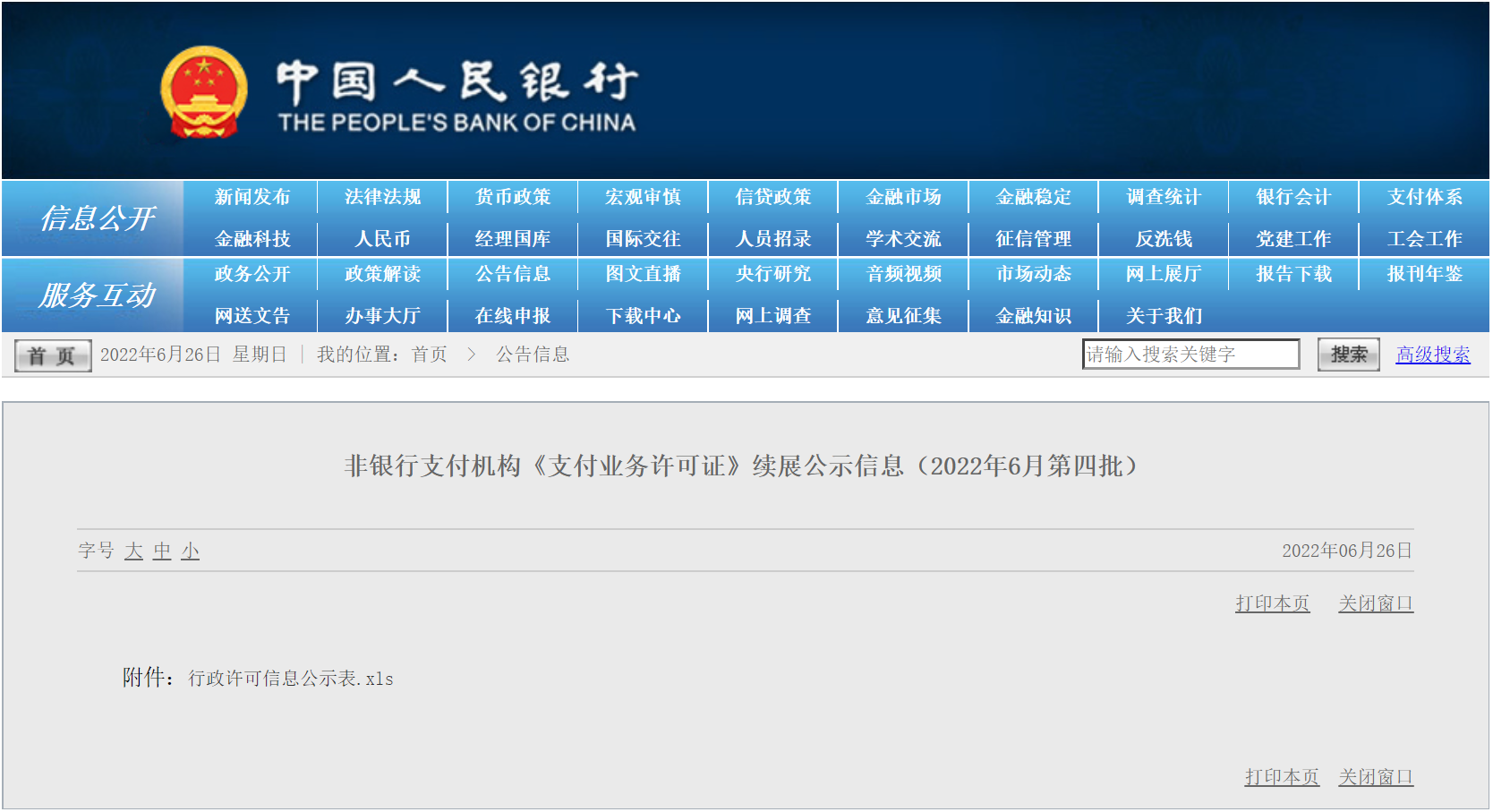Open the 反洗钱 menu item

point(1164,239)
